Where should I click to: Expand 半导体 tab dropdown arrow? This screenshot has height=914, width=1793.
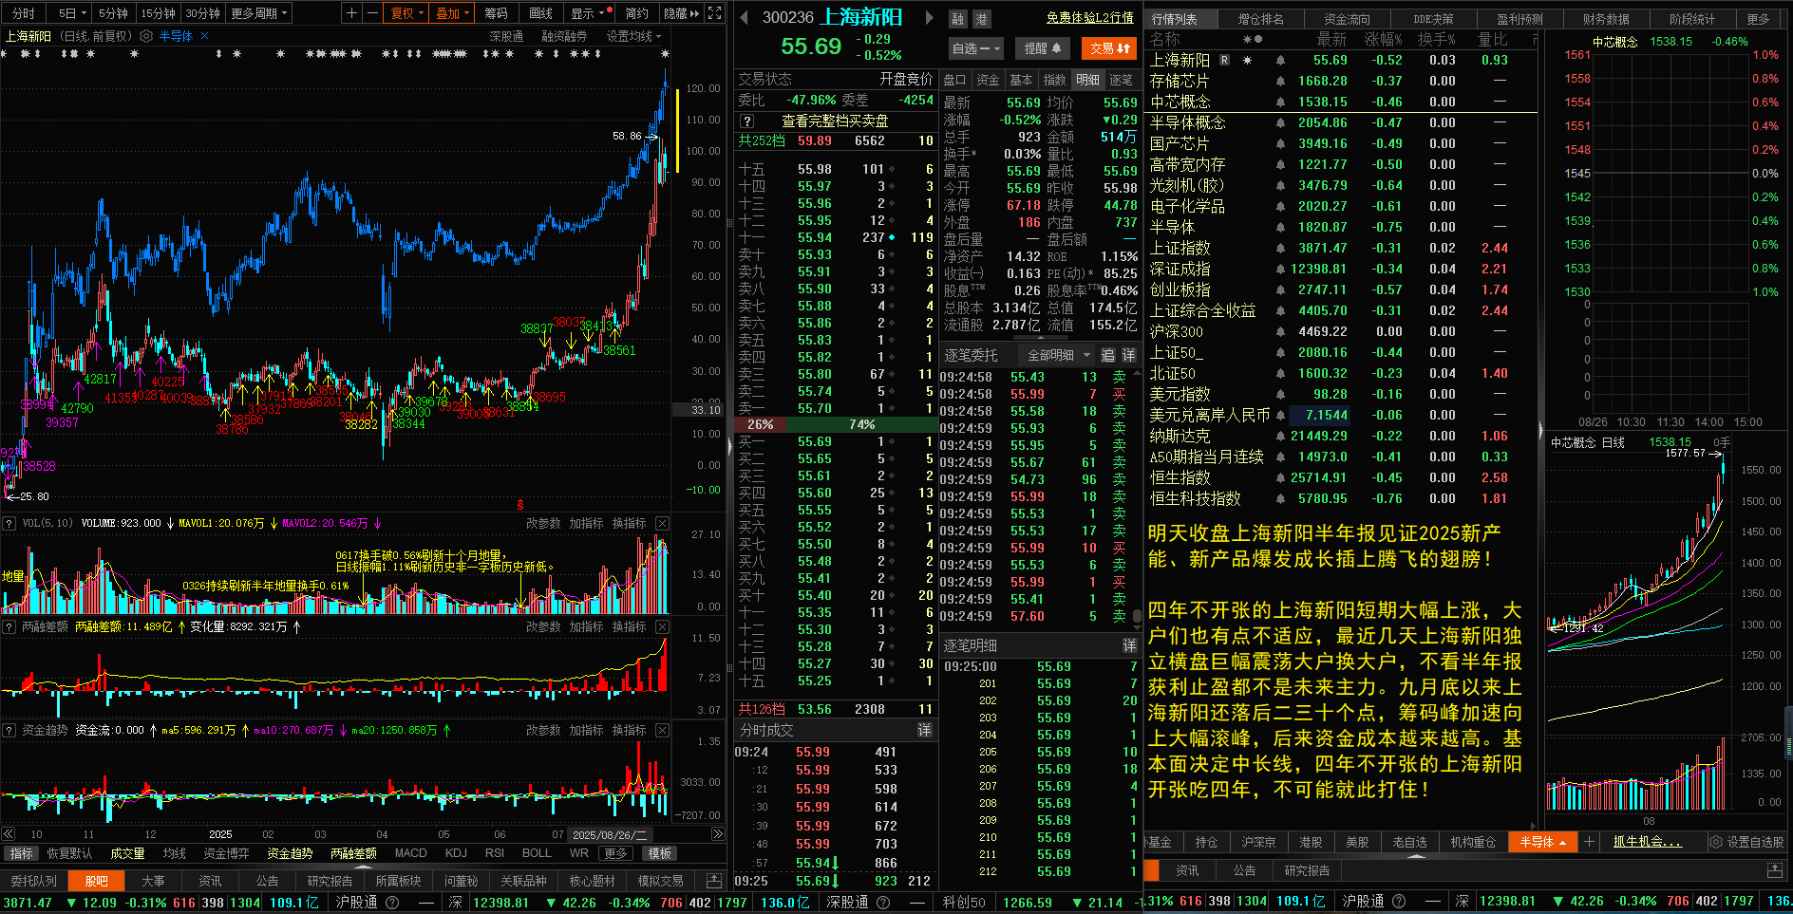(x=1563, y=843)
